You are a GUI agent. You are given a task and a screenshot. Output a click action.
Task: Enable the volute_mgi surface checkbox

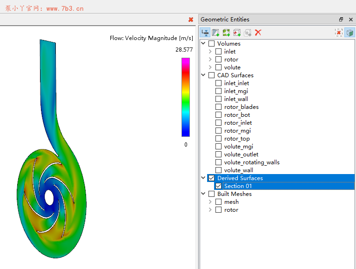[218, 147]
